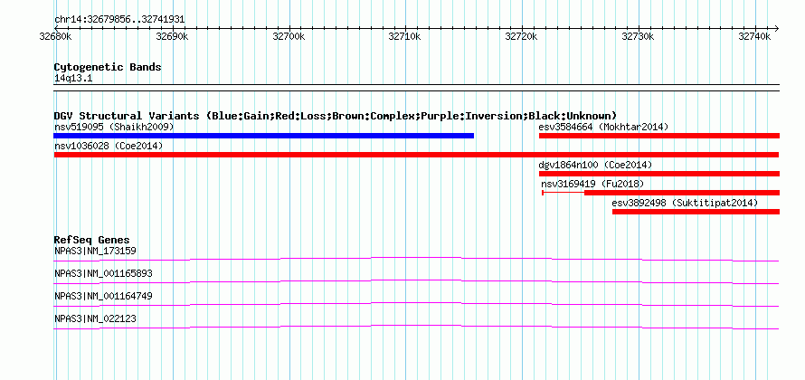This screenshot has width=805, height=380.
Task: Click the chr14:32679856..32741931 coordinates text
Action: [x=119, y=20]
